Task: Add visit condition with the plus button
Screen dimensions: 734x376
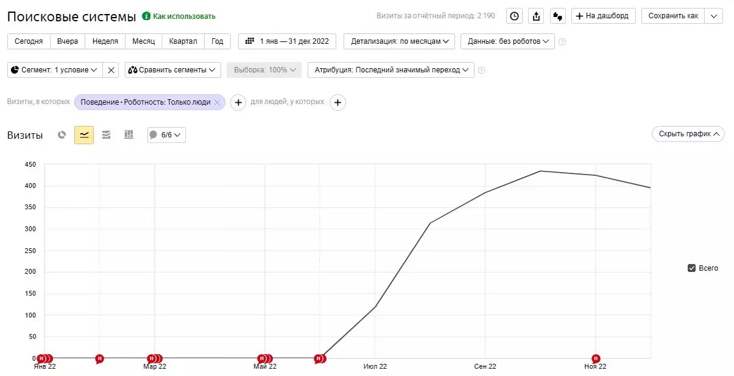Action: tap(238, 103)
